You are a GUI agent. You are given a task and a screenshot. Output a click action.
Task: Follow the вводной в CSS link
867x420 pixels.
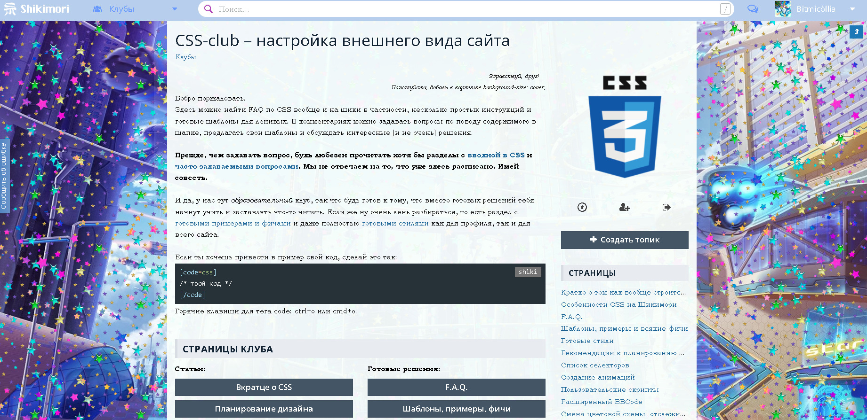496,155
